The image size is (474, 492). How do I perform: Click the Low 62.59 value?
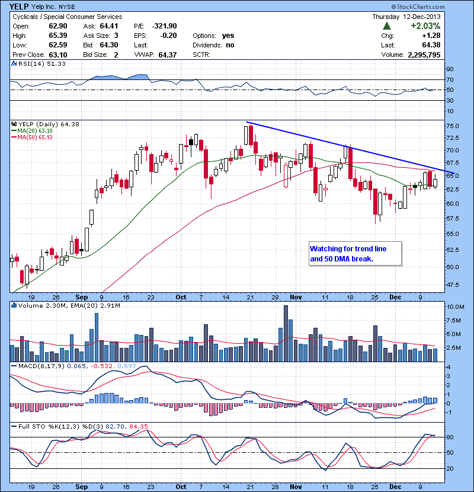click(57, 45)
